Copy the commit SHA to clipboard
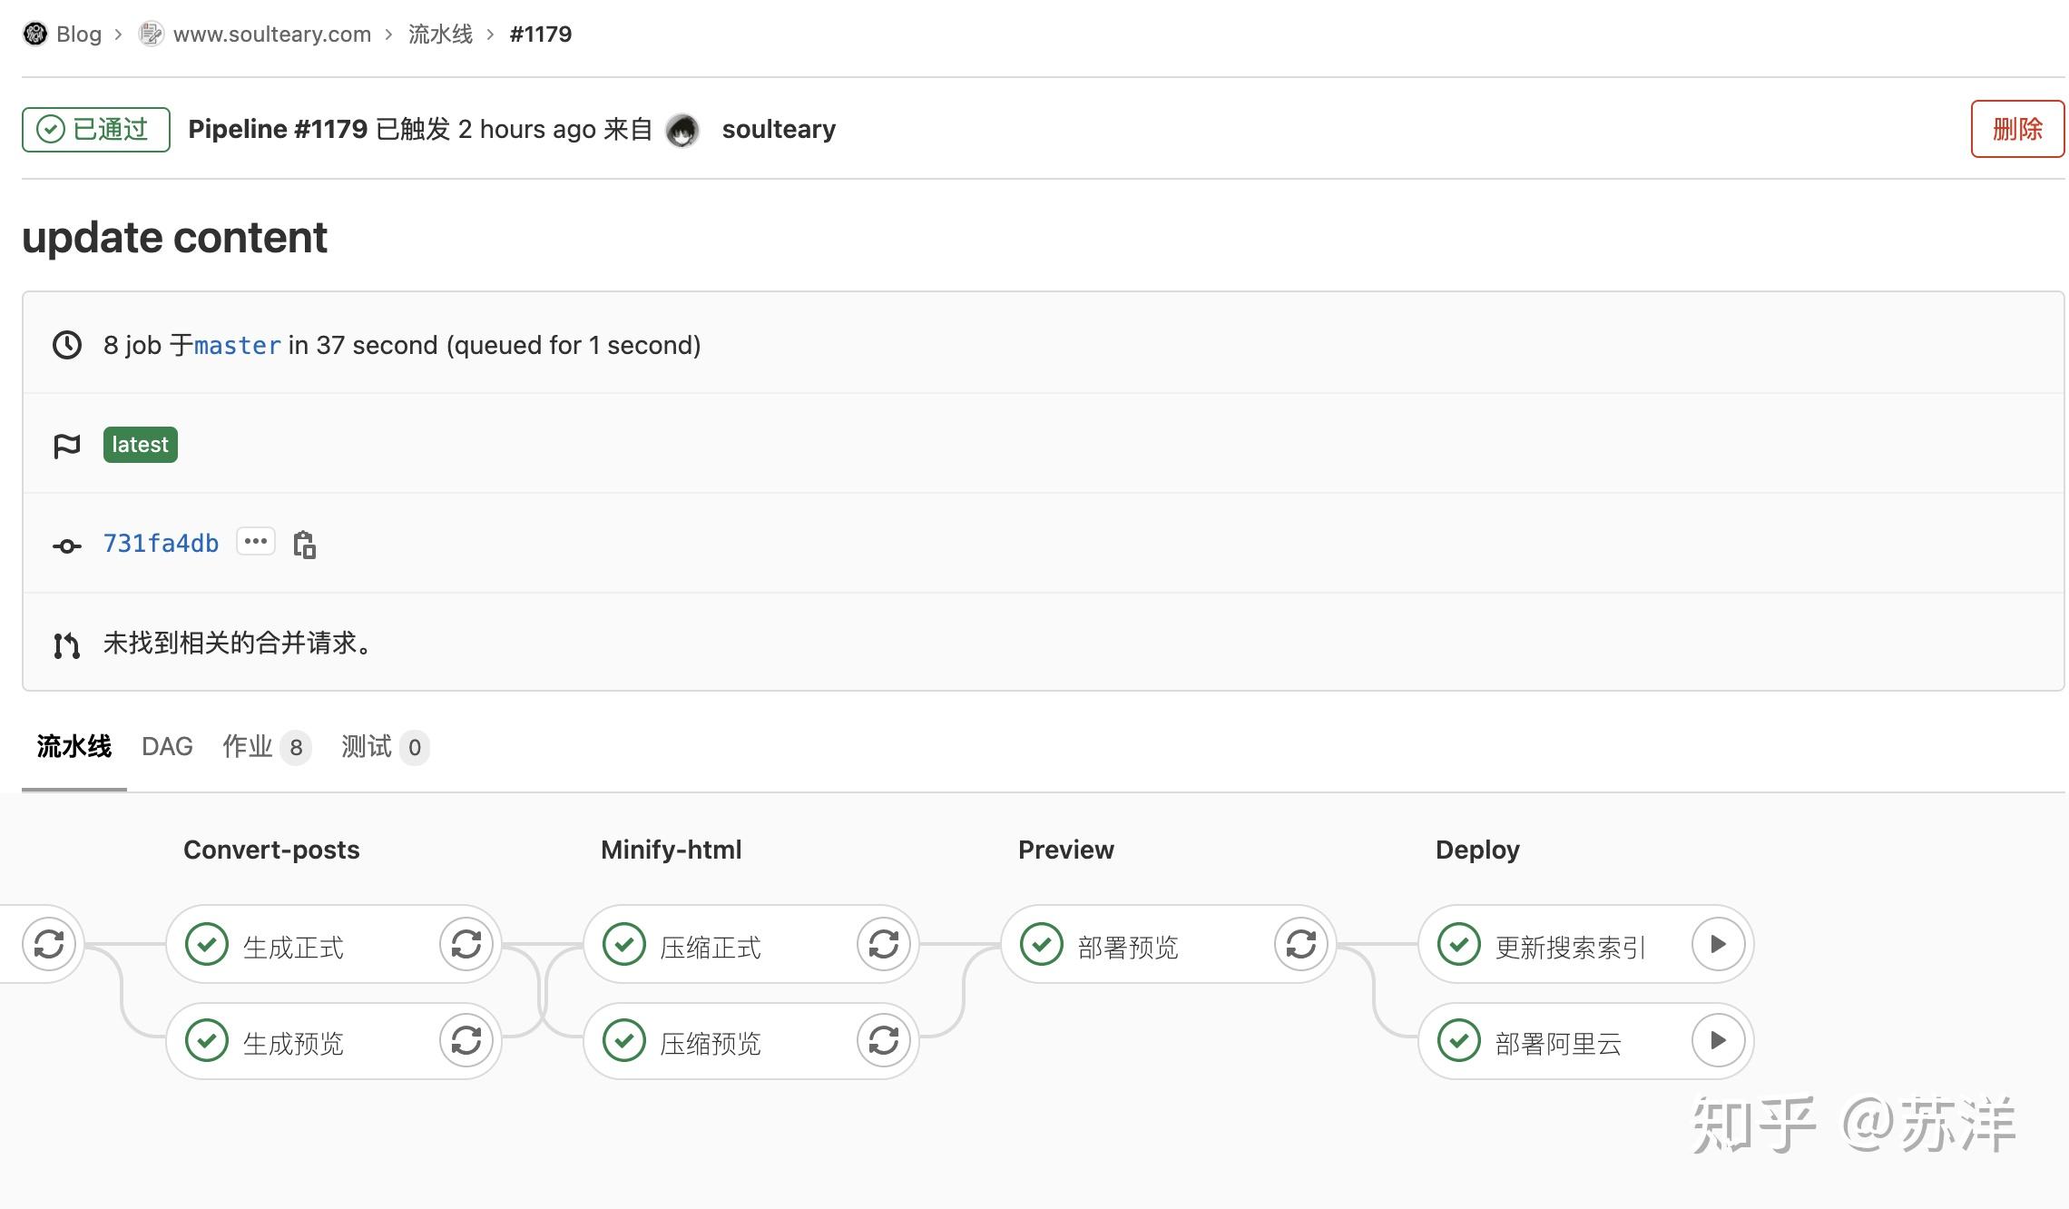This screenshot has height=1209, width=2069. (x=304, y=545)
